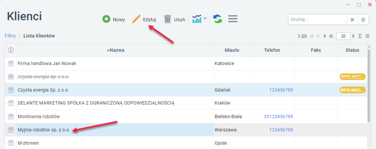Click client icon for DELANTE MARKETING row
Image resolution: width=376 pixels, height=149 pixels.
pos(11,103)
